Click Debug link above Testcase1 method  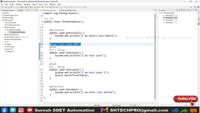pos(61,50)
